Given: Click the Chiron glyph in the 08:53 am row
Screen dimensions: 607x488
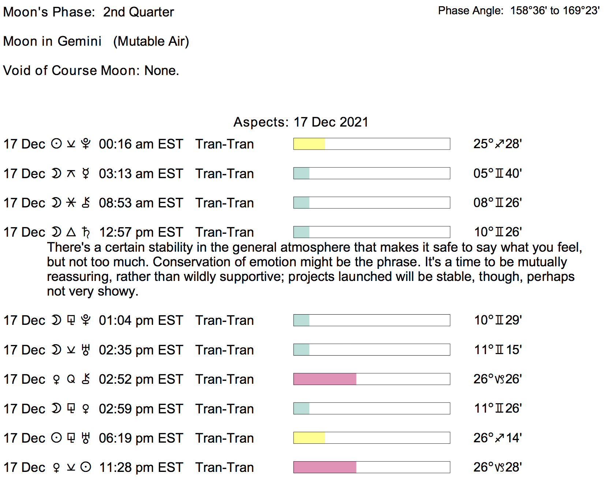Looking at the screenshot, I should pyautogui.click(x=86, y=203).
